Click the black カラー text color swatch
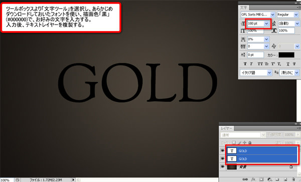This screenshot has width=301, height=182. click(x=286, y=55)
